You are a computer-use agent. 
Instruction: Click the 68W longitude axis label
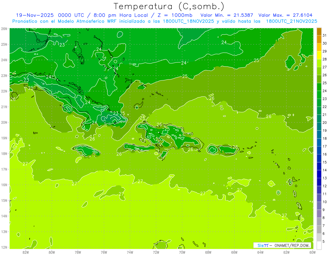[x=208, y=252]
